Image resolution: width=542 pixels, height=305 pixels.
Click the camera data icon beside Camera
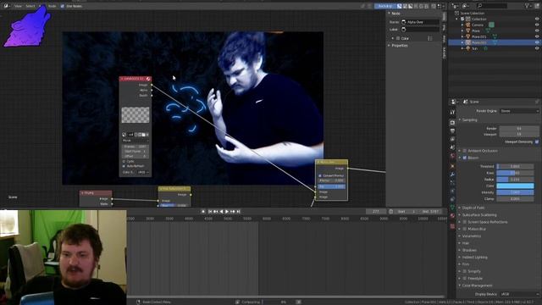[491, 25]
